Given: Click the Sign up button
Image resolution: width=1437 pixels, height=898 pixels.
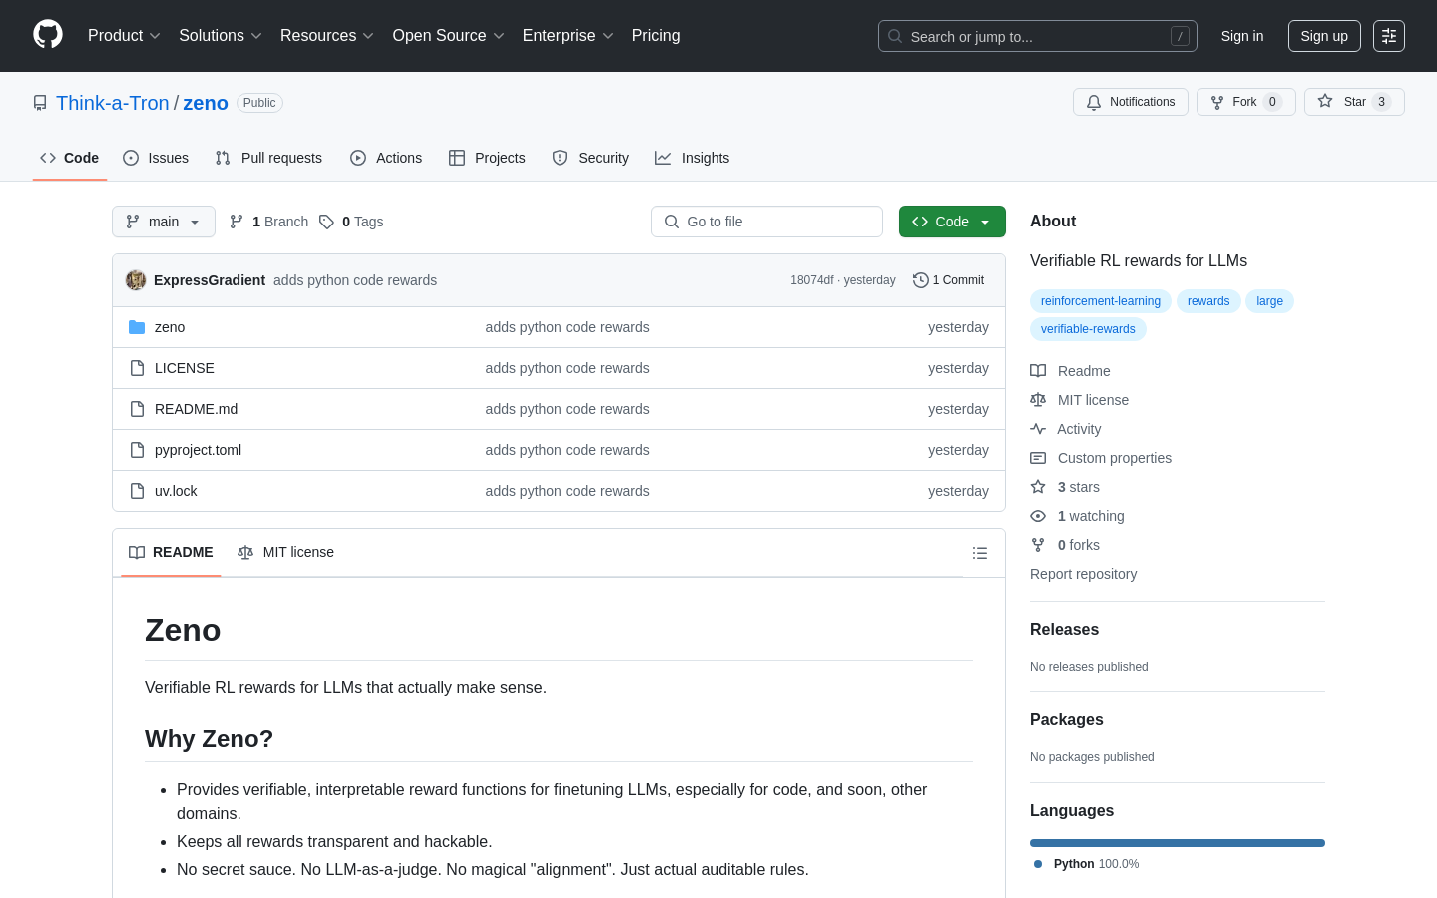Looking at the screenshot, I should click(1324, 36).
